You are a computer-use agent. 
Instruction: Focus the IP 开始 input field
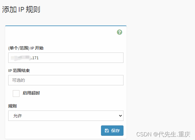(x=79, y=58)
